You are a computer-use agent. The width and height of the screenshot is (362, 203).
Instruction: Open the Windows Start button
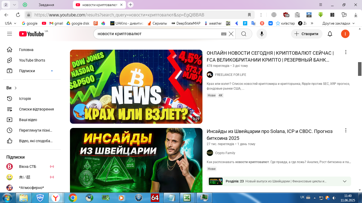click(x=7, y=197)
